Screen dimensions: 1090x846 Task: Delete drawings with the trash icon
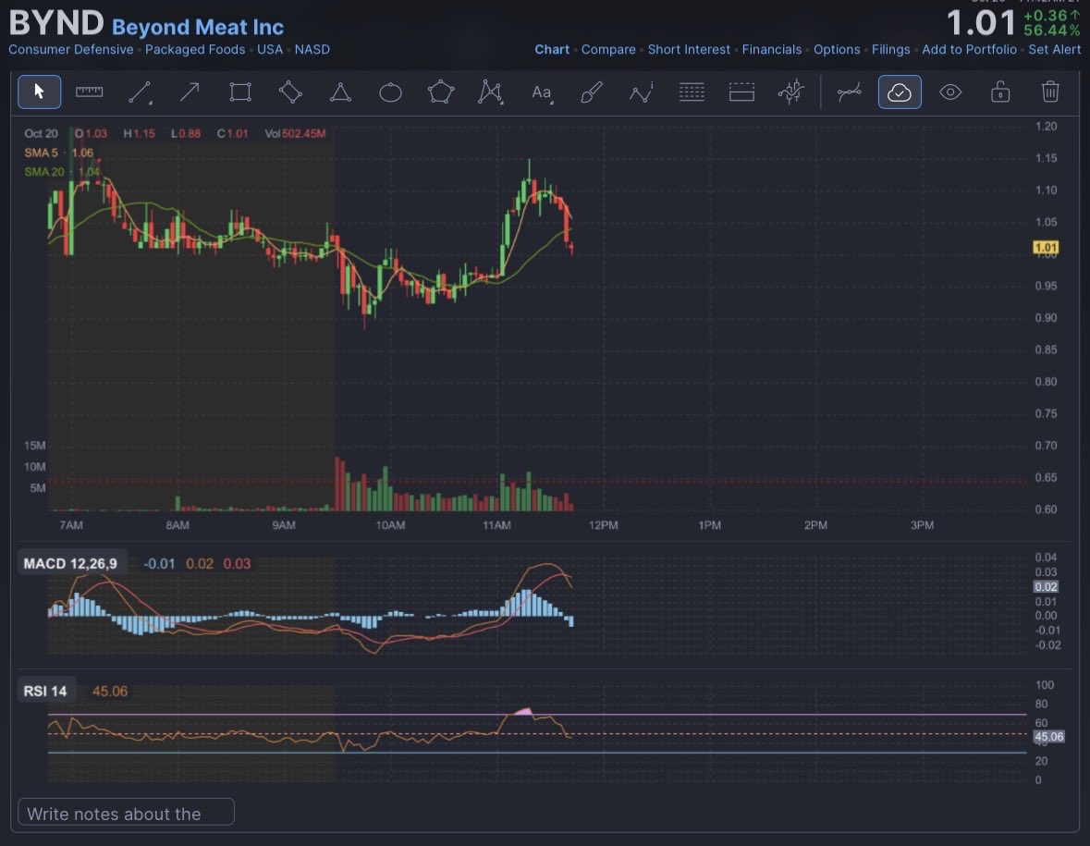click(1050, 92)
